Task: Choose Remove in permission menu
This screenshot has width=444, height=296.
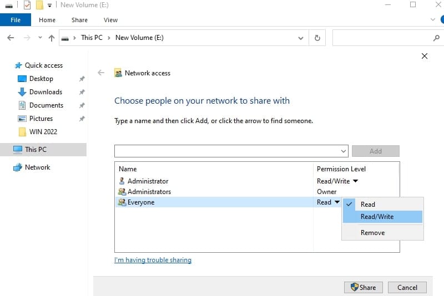Action: (382, 233)
